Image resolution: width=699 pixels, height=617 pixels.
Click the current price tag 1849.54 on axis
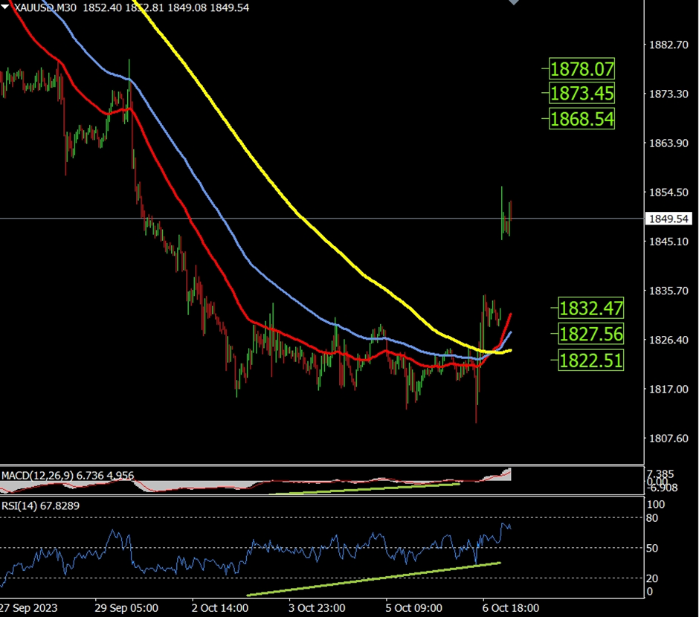coord(667,219)
